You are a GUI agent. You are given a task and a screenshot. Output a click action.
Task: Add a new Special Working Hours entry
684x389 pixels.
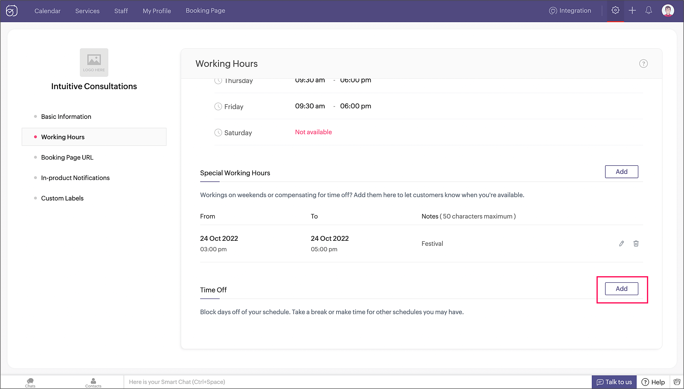[x=621, y=172]
